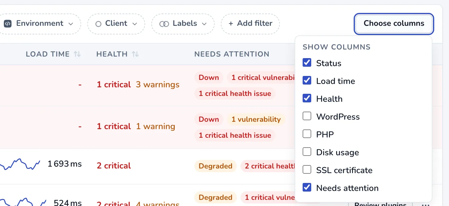Click '1 critical health issue' in 3 warnings row
Image resolution: width=449 pixels, height=206 pixels.
[x=235, y=93]
